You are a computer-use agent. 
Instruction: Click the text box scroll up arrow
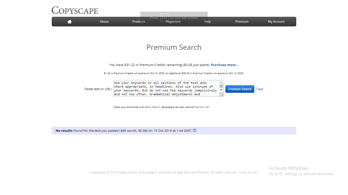pyautogui.click(x=221, y=82)
